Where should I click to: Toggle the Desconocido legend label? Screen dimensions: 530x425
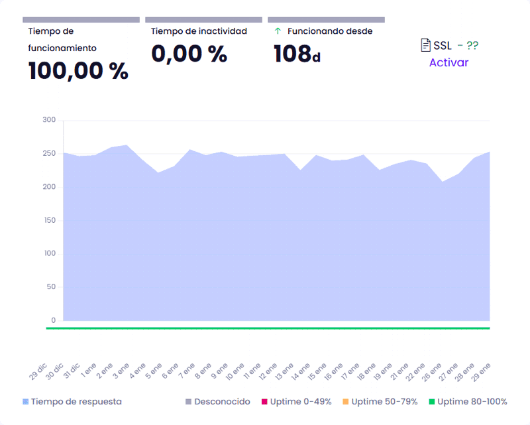click(222, 402)
